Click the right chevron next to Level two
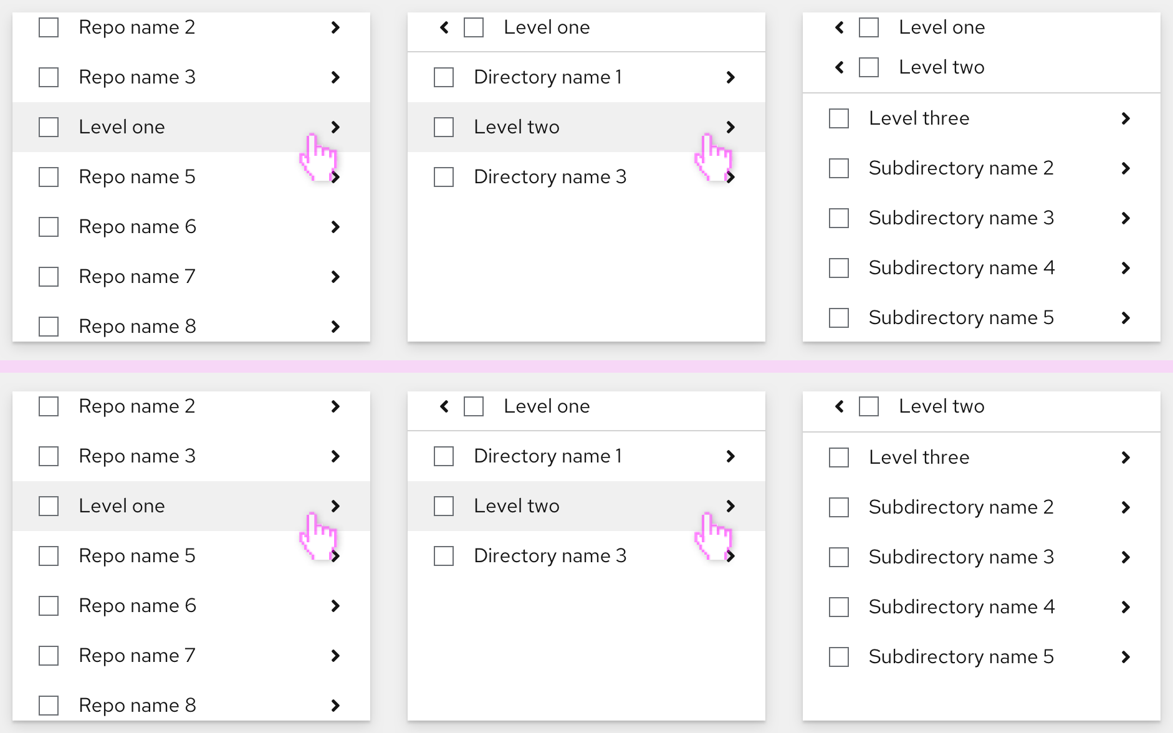1173x733 pixels. [730, 127]
